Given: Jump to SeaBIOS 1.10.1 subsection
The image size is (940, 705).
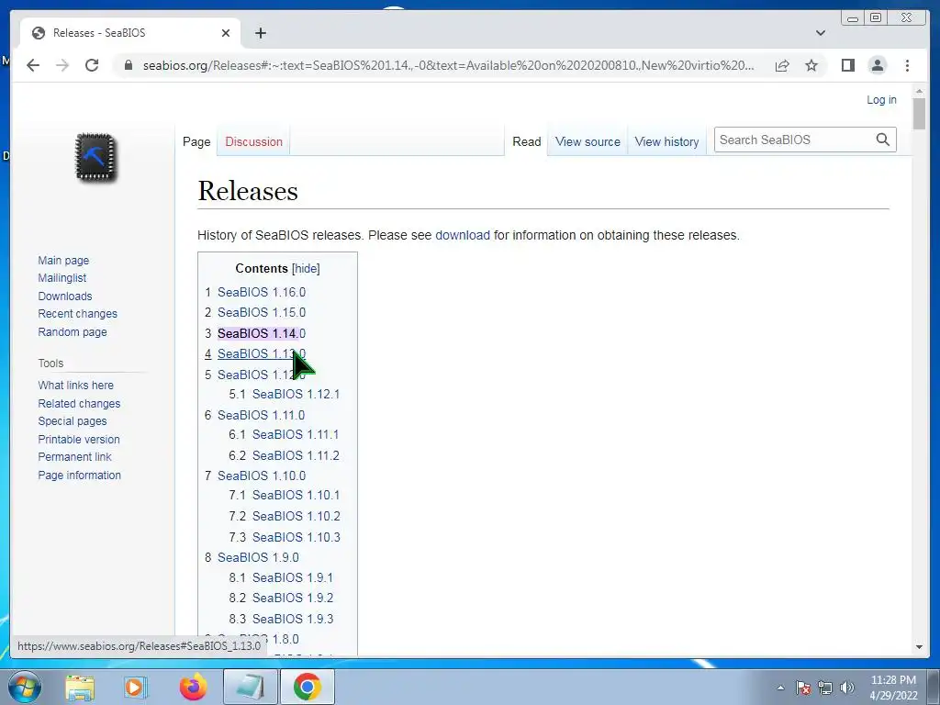Looking at the screenshot, I should pos(296,495).
